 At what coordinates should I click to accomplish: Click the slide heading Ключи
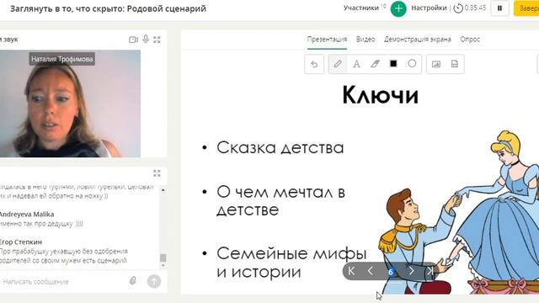pyautogui.click(x=380, y=95)
